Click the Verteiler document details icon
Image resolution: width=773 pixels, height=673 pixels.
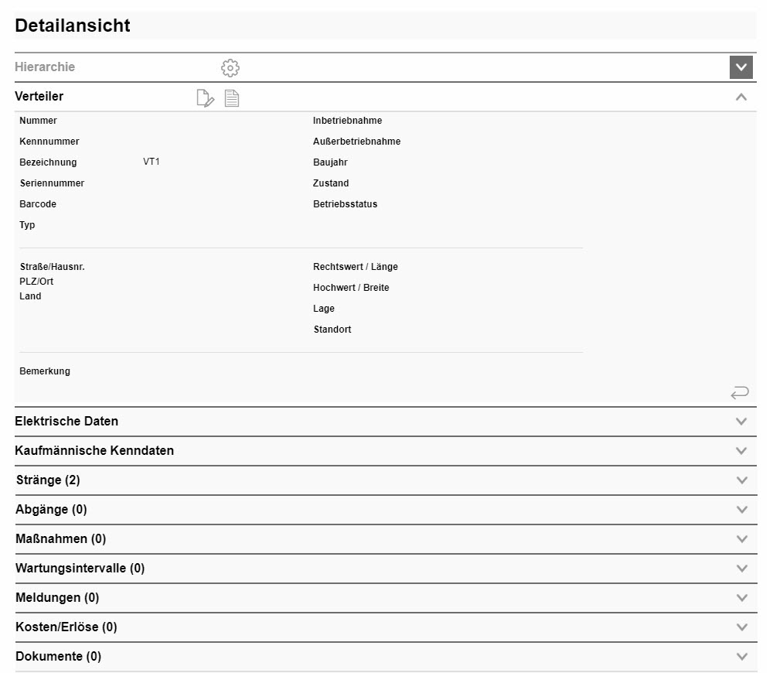click(x=232, y=98)
